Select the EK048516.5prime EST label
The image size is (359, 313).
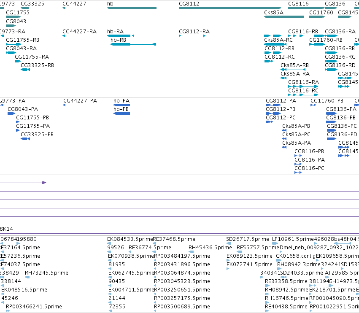[x=24, y=290]
